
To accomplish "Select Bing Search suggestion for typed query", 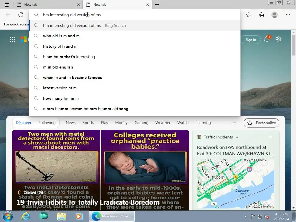I will [135, 25].
